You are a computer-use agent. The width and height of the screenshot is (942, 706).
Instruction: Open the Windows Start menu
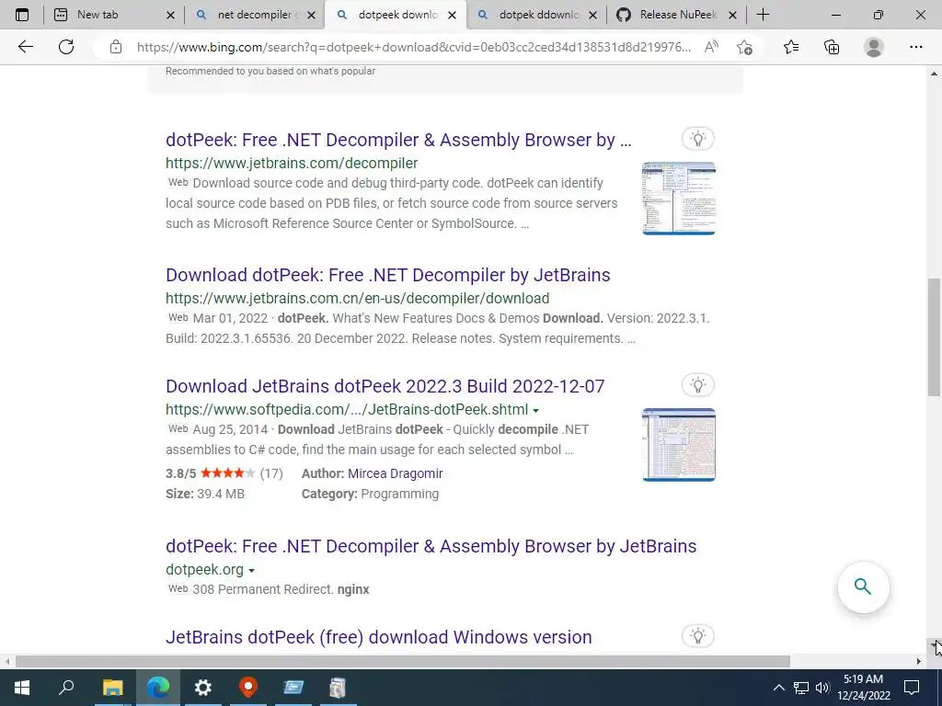(x=22, y=687)
